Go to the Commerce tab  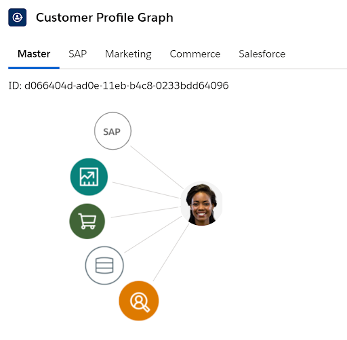click(x=195, y=54)
